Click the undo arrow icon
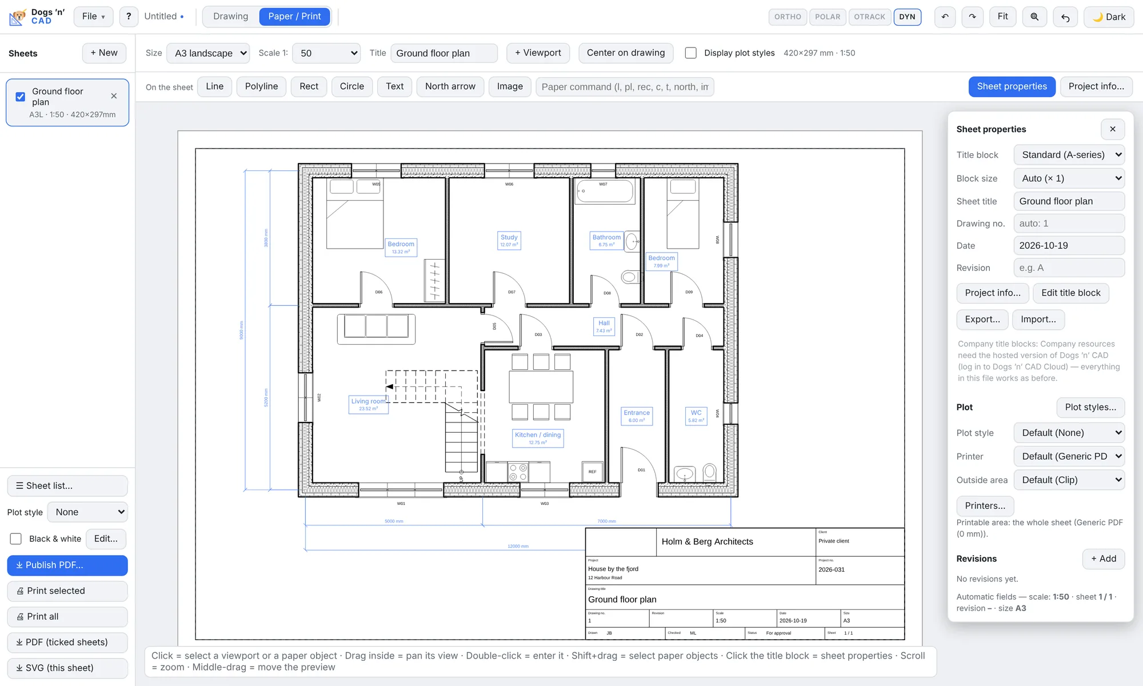The height and width of the screenshot is (686, 1143). [945, 17]
